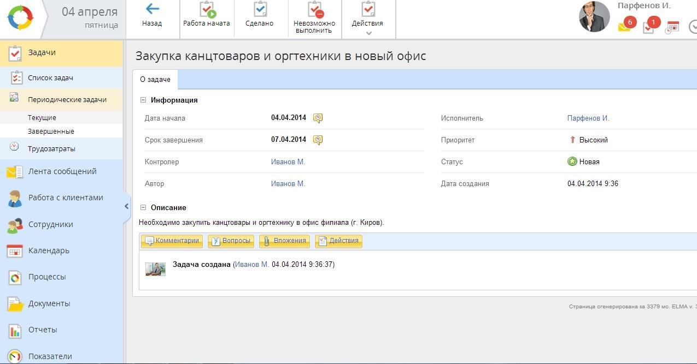This screenshot has height=364, width=697.
Task: Click the user profile photo at top
Action: click(594, 17)
